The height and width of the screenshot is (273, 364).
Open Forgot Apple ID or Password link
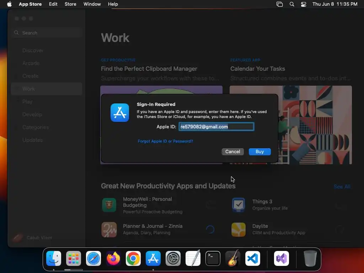(x=165, y=141)
